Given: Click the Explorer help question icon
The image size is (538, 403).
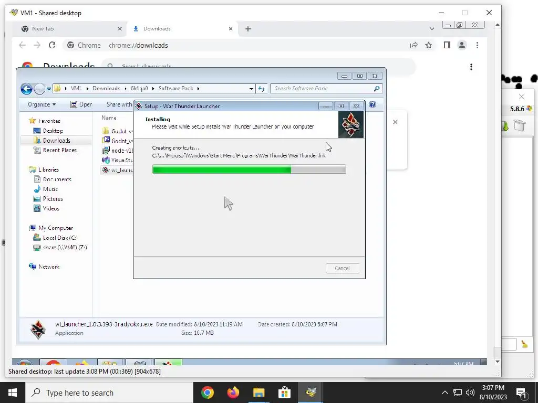Looking at the screenshot, I should (x=373, y=104).
